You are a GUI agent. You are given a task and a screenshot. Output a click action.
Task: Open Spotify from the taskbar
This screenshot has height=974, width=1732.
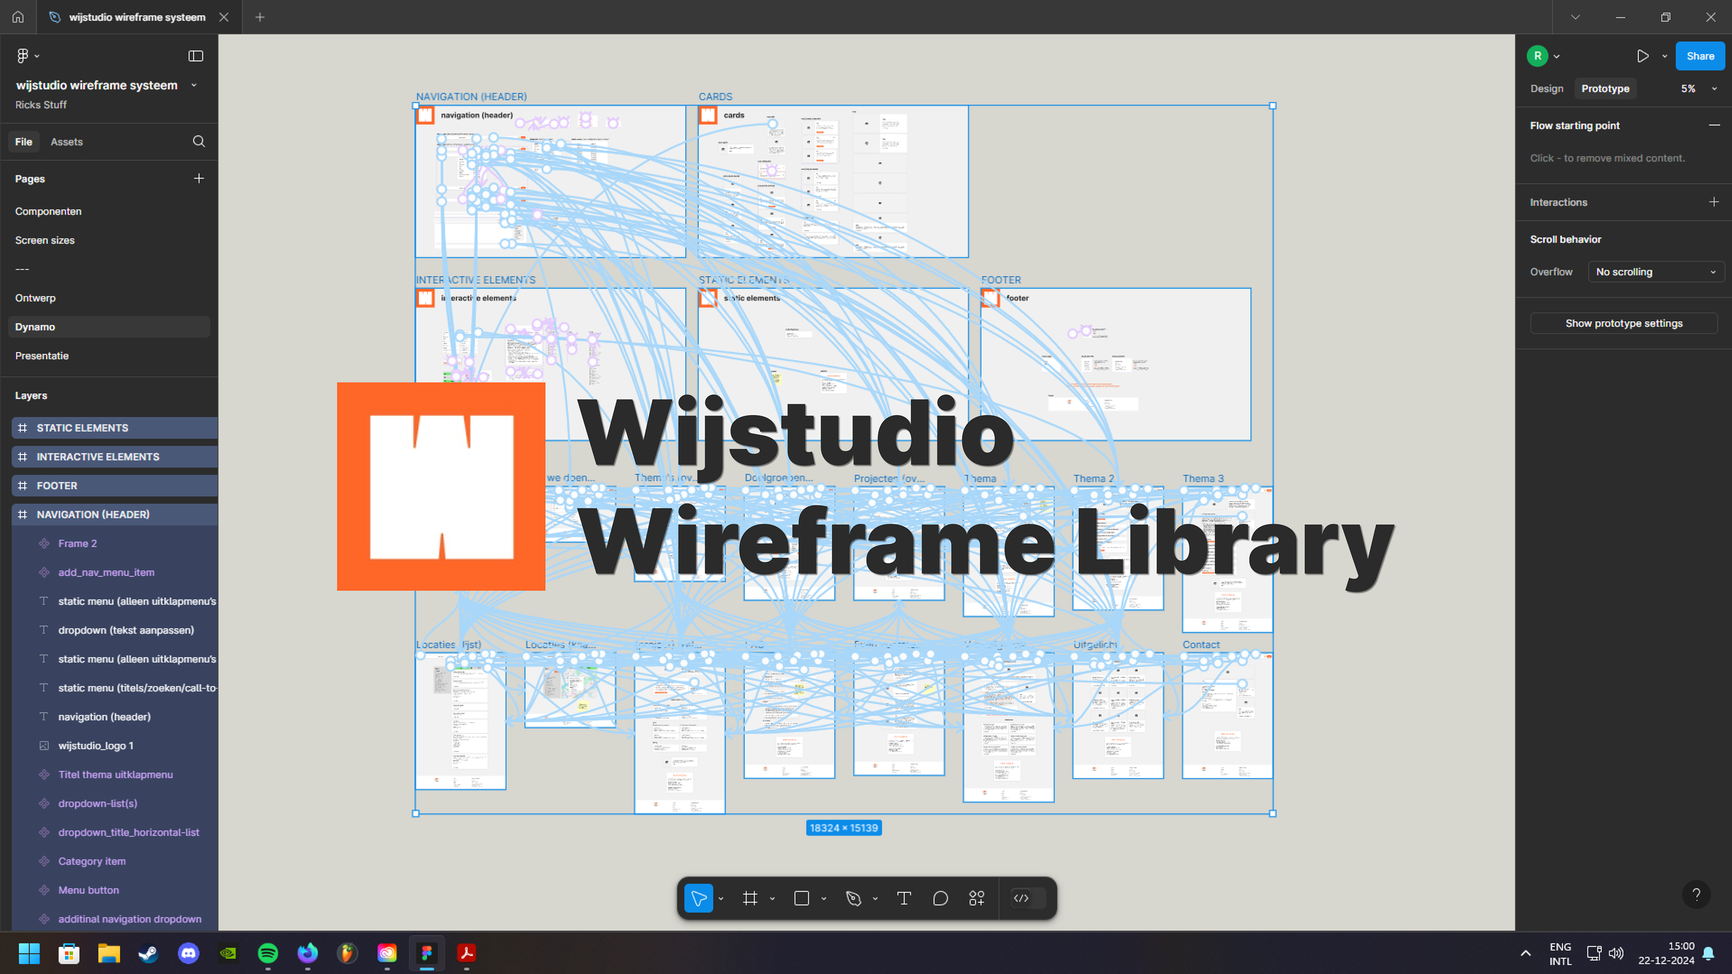tap(267, 952)
